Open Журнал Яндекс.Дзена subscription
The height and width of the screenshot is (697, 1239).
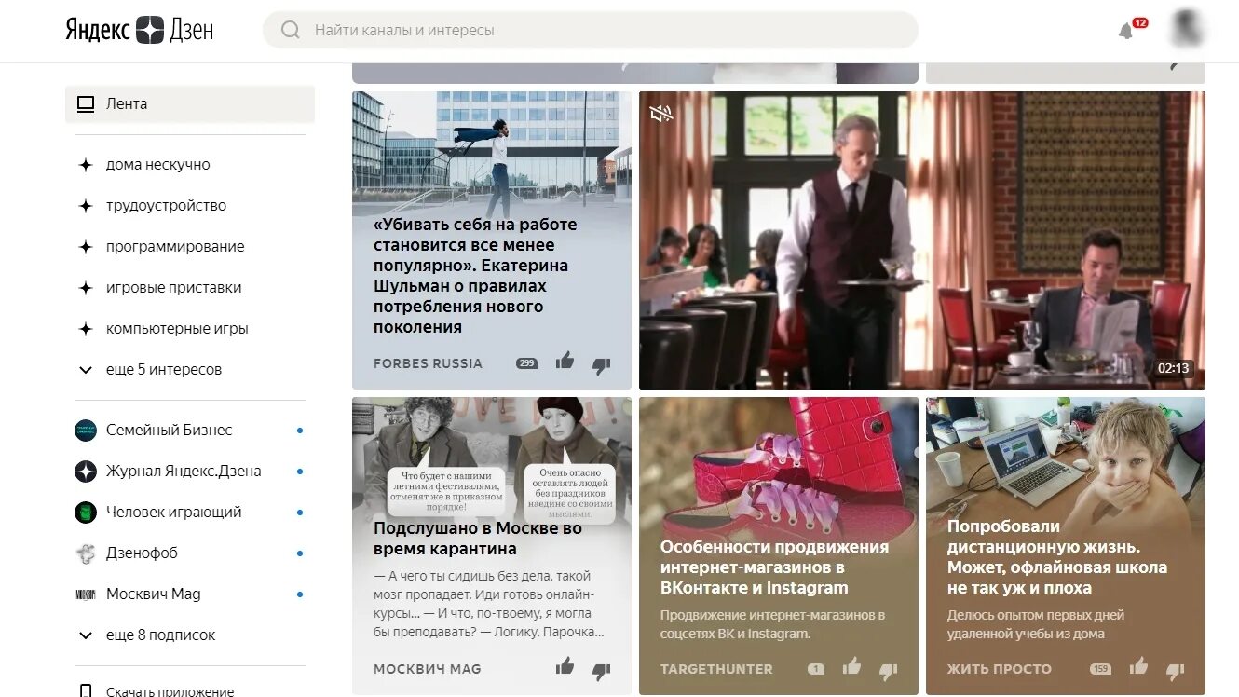[184, 471]
